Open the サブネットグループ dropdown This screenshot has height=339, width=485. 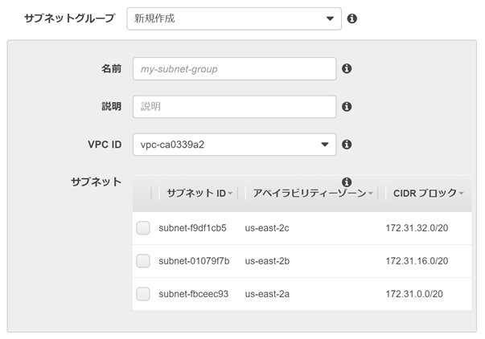pos(234,18)
